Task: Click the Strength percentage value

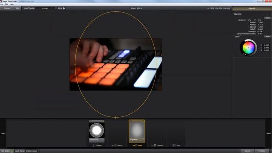Action: [260, 31]
